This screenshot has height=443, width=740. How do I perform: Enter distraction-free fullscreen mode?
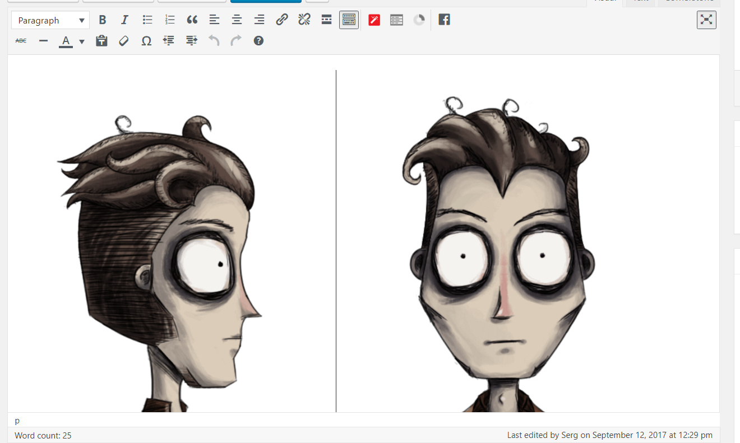coord(706,20)
